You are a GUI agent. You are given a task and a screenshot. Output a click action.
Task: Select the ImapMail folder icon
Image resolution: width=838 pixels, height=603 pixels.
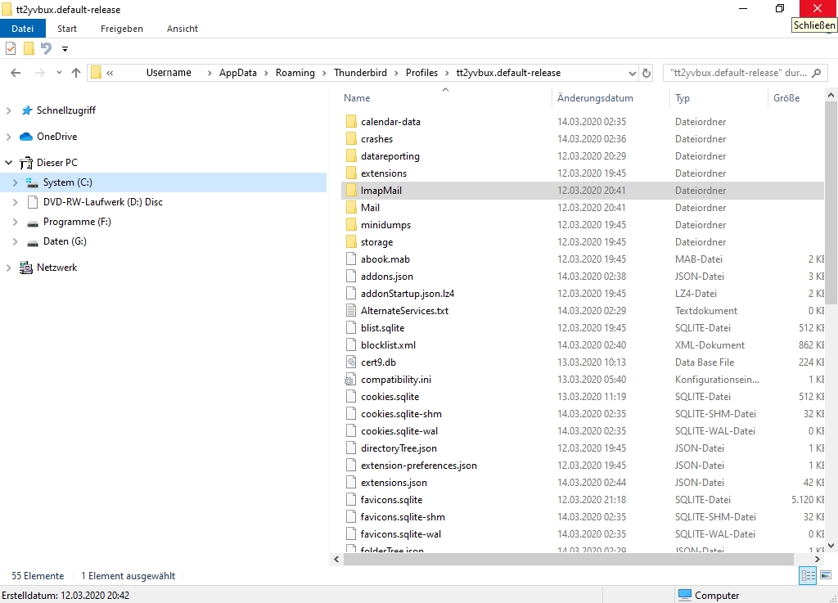351,190
